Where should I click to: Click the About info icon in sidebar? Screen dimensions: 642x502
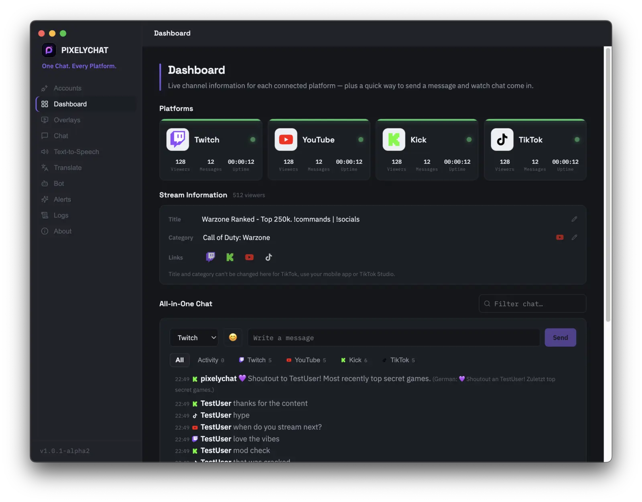point(45,231)
